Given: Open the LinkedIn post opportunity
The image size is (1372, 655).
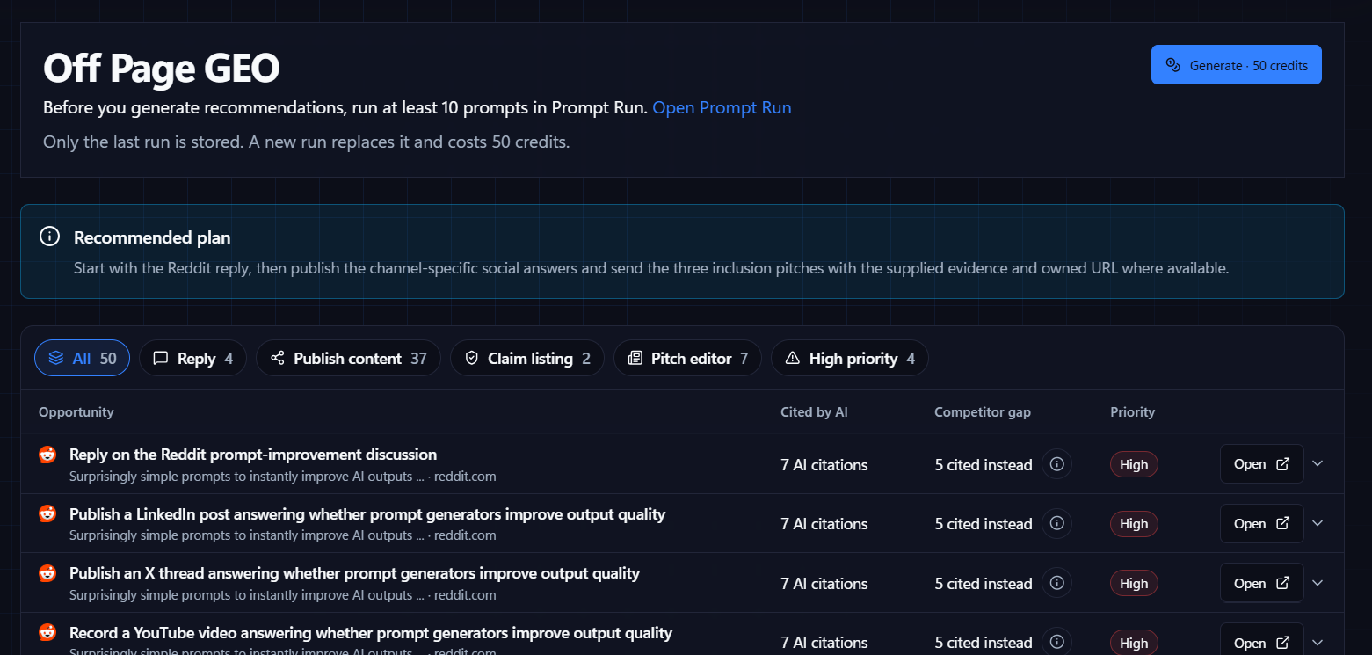Looking at the screenshot, I should (1261, 524).
